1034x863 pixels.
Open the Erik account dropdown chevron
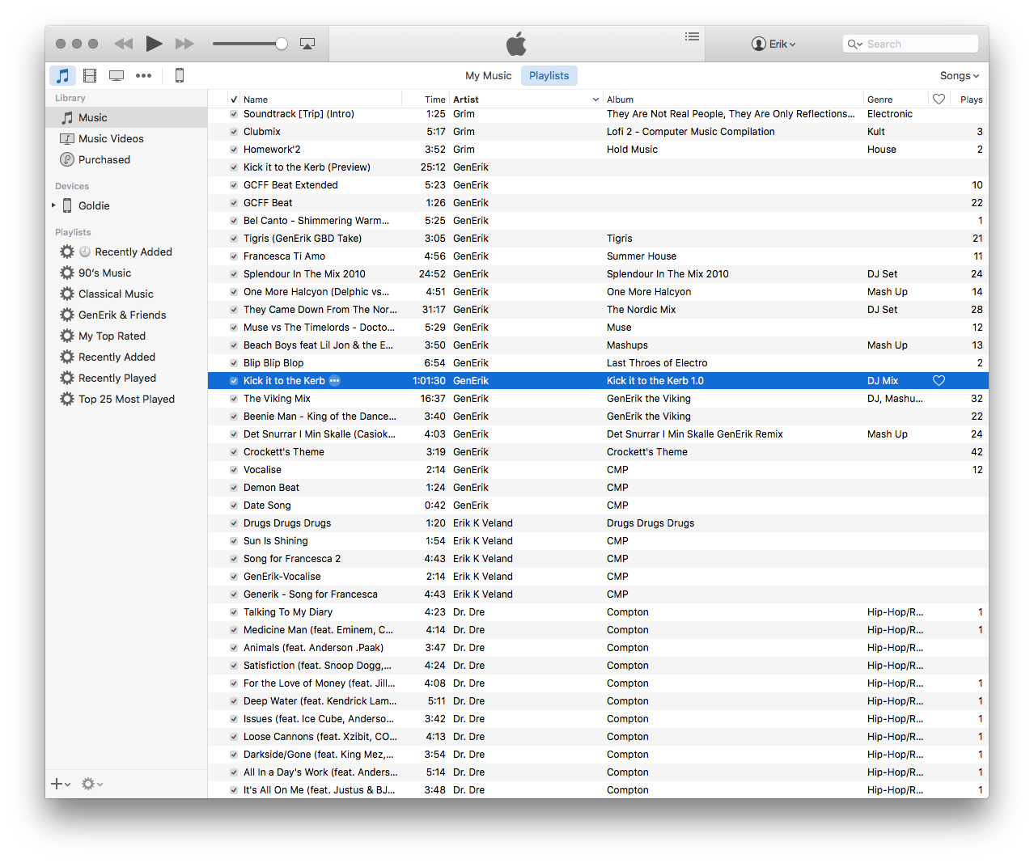point(792,44)
